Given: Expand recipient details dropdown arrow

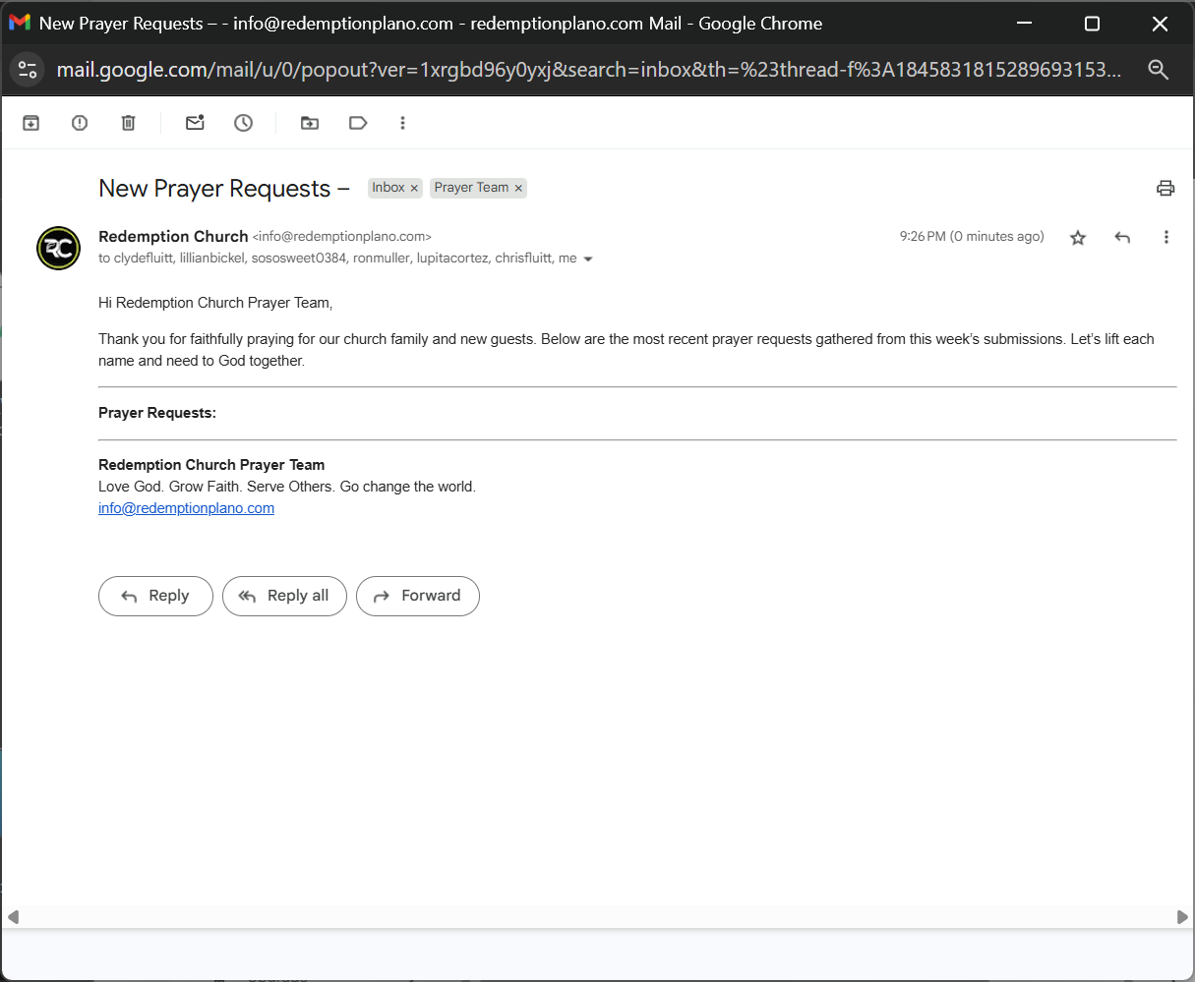Looking at the screenshot, I should pos(588,260).
